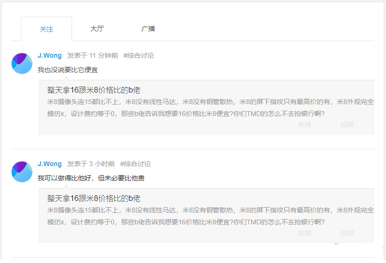Click J.Wong's avatar on the 3-hours-ago post
The image size is (386, 263).
pos(22,172)
